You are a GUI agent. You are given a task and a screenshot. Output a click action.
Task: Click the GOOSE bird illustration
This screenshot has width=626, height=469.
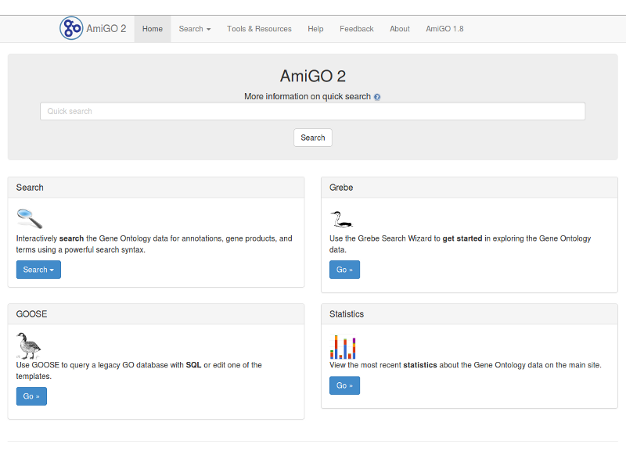point(28,345)
